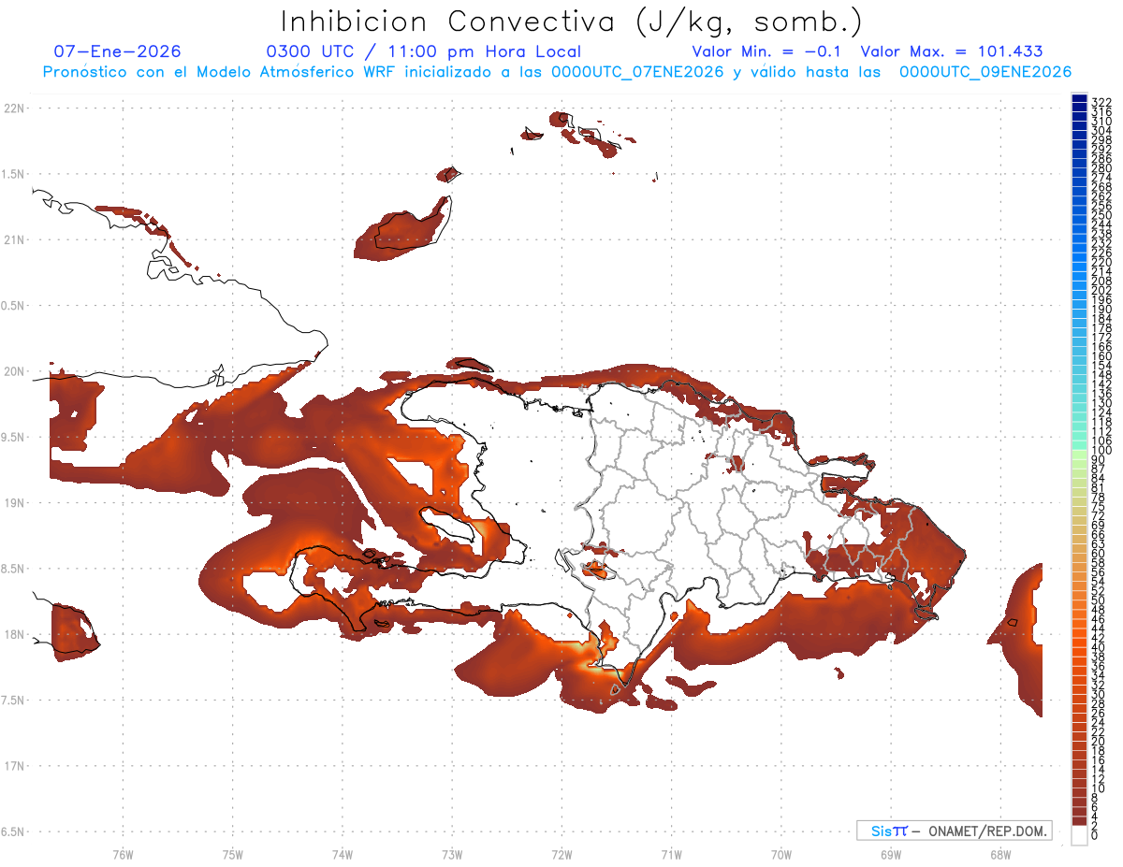Click the '75W' longitude label
The image size is (1123, 867).
[x=233, y=854]
